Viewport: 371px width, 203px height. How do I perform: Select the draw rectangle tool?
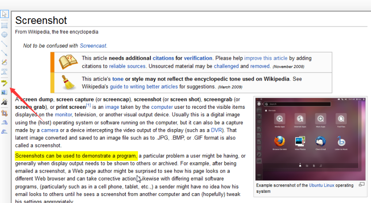(x=4, y=25)
